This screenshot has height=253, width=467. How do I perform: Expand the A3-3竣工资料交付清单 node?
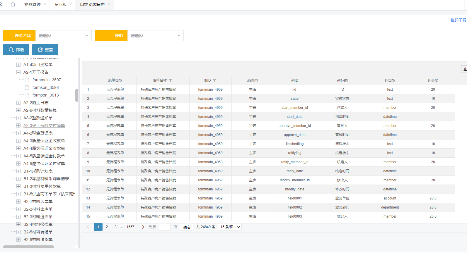pyautogui.click(x=18, y=125)
